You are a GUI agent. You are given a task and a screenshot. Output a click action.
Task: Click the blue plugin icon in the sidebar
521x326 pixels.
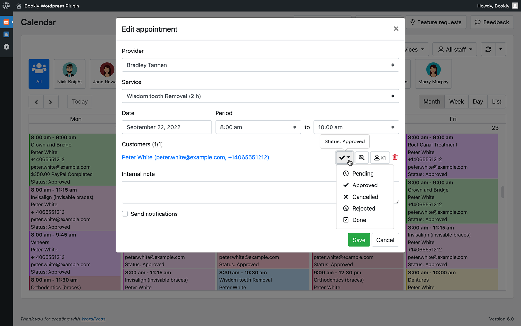pyautogui.click(x=6, y=34)
